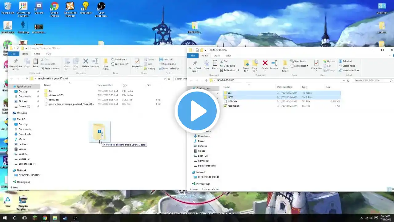Click Rename in the JKSM.6-30-2016 window ribbon
Image resolution: width=394 pixels, height=222 pixels.
[274, 65]
